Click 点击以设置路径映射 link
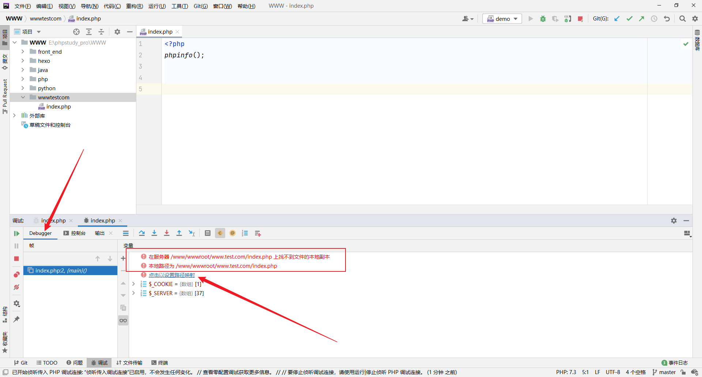The height and width of the screenshot is (377, 702). coord(171,275)
